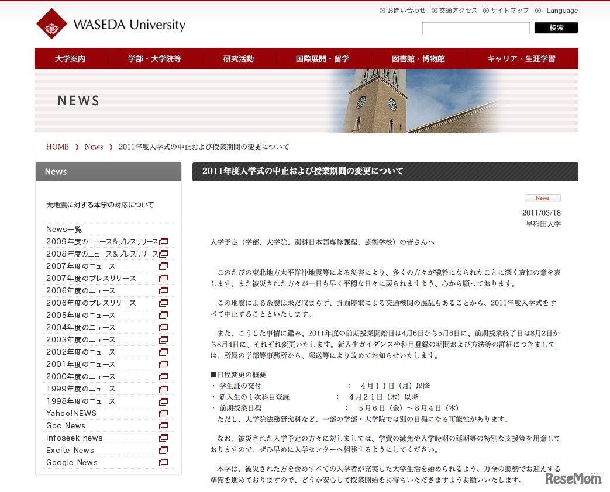Open the Language options
This screenshot has width=610, height=492.
561,10
